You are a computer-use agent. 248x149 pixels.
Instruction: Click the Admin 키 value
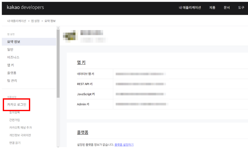coord(142,104)
